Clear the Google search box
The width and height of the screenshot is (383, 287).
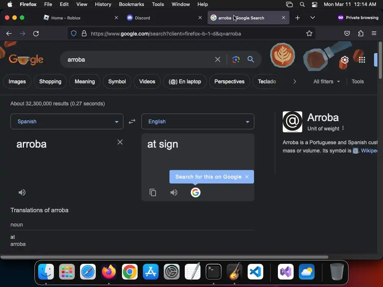(x=217, y=59)
